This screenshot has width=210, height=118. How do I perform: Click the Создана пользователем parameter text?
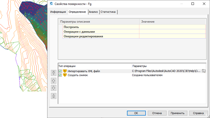pyautogui.click(x=147, y=75)
